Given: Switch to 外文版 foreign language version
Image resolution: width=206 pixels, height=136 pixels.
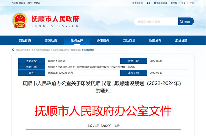Looking at the screenshot, I should 174,3.
